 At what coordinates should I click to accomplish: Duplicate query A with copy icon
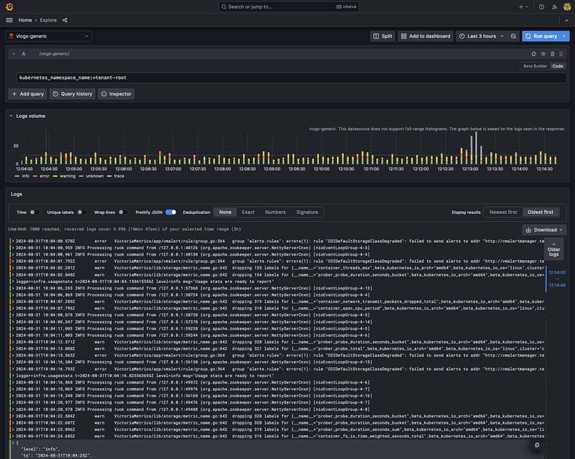533,54
